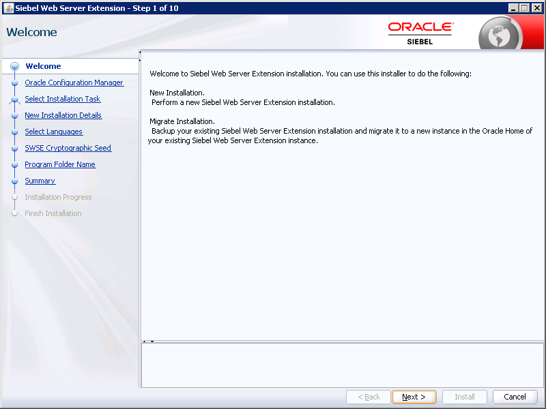Image resolution: width=546 pixels, height=409 pixels.
Task: Click the Welcome page heading
Action: click(x=31, y=32)
